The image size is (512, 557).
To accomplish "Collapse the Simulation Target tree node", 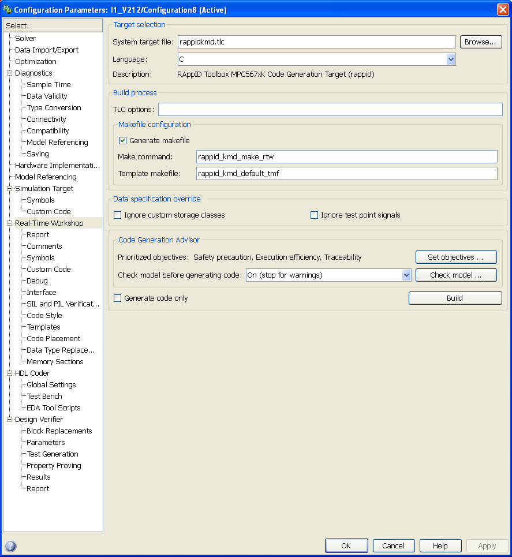I will click(x=10, y=189).
